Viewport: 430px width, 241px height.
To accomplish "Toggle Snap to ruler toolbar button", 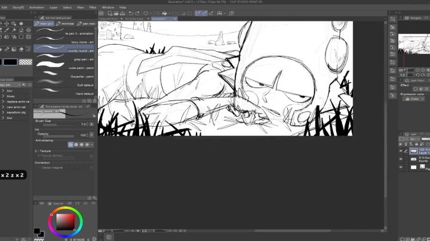I will click(x=198, y=13).
